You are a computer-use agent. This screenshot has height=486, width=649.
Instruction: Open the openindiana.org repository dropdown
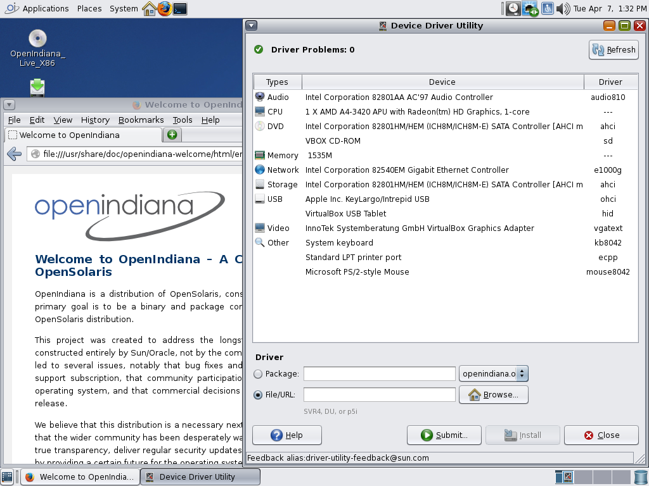pyautogui.click(x=493, y=374)
